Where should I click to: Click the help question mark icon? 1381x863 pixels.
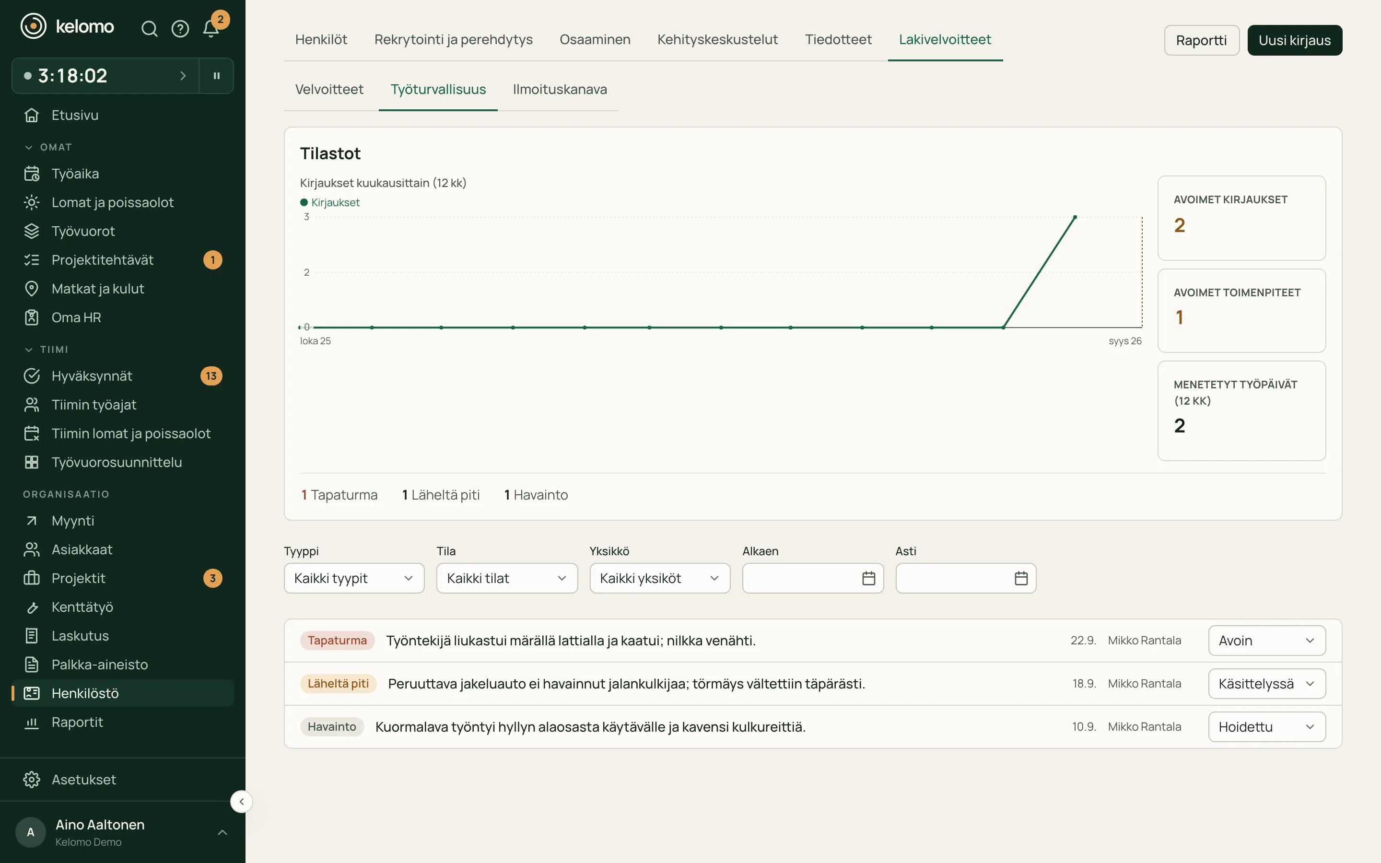point(180,29)
